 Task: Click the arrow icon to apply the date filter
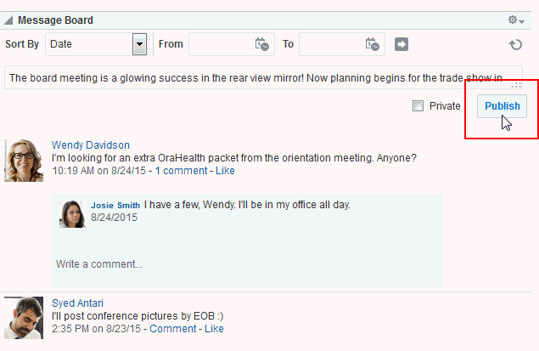(x=401, y=44)
